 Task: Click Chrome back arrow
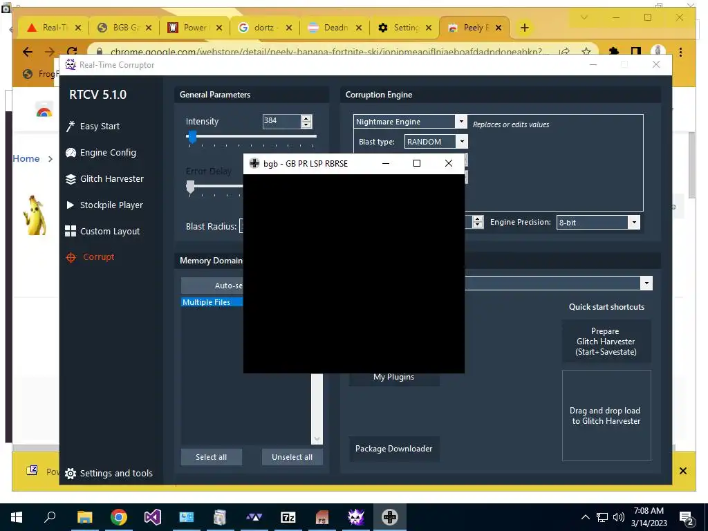pyautogui.click(x=28, y=52)
